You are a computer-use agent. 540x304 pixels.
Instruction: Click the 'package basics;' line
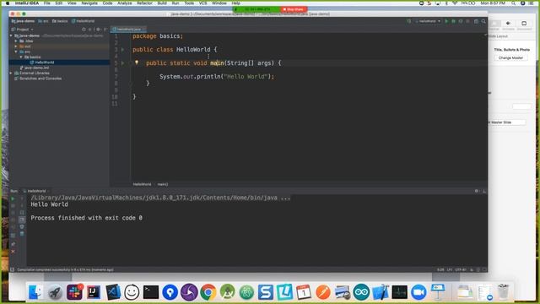click(158, 36)
